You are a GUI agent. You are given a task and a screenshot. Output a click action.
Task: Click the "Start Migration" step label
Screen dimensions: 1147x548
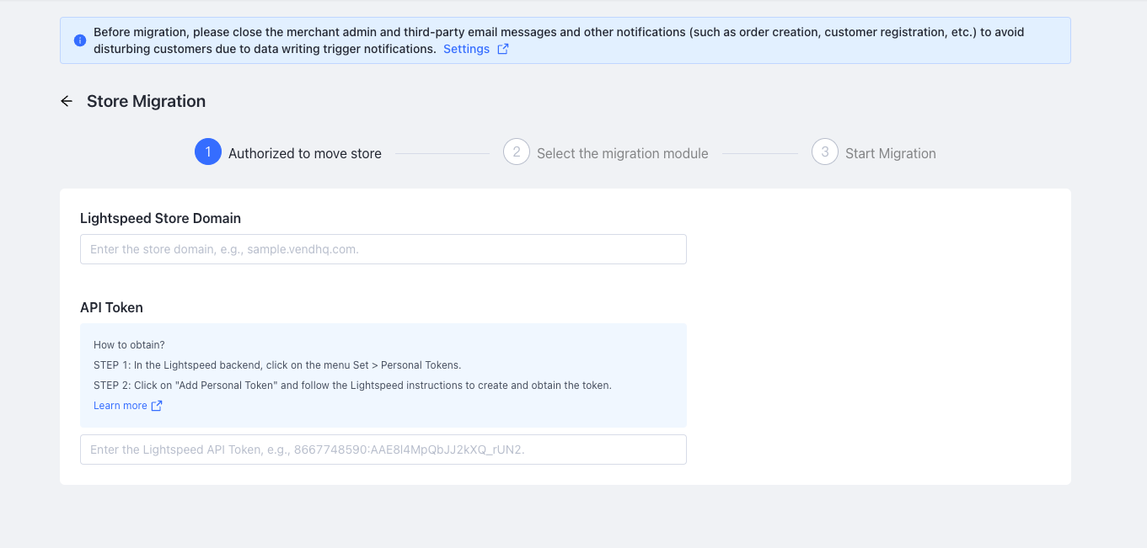point(890,153)
